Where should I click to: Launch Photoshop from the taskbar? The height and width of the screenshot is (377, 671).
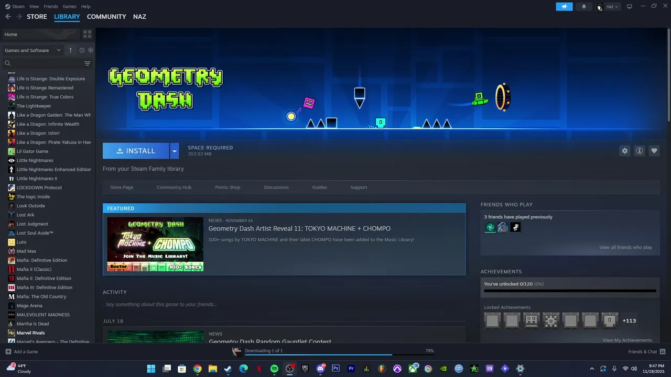(336, 369)
